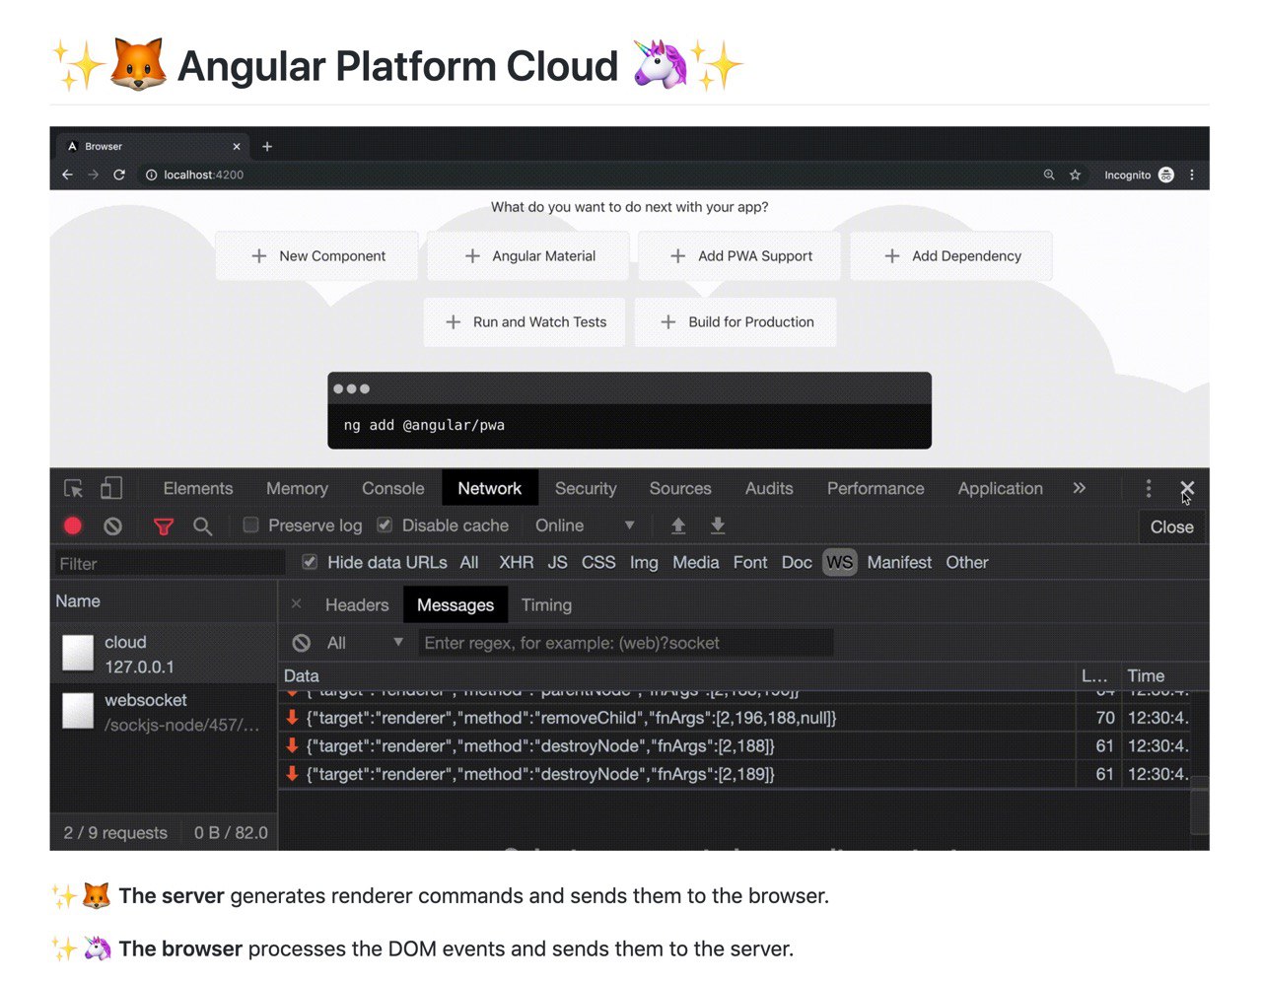The image size is (1262, 983).
Task: Filter requests by CSS
Action: (x=598, y=562)
